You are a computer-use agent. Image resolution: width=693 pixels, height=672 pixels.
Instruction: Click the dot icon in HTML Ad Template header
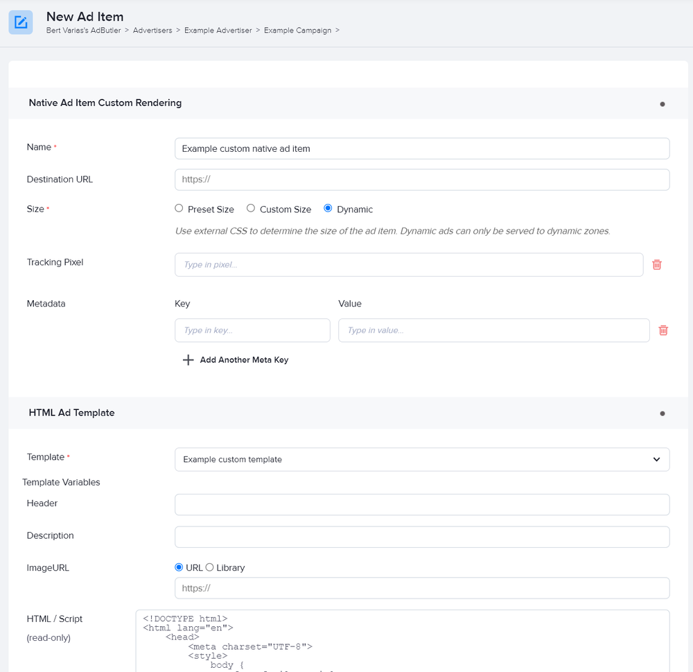tap(662, 413)
